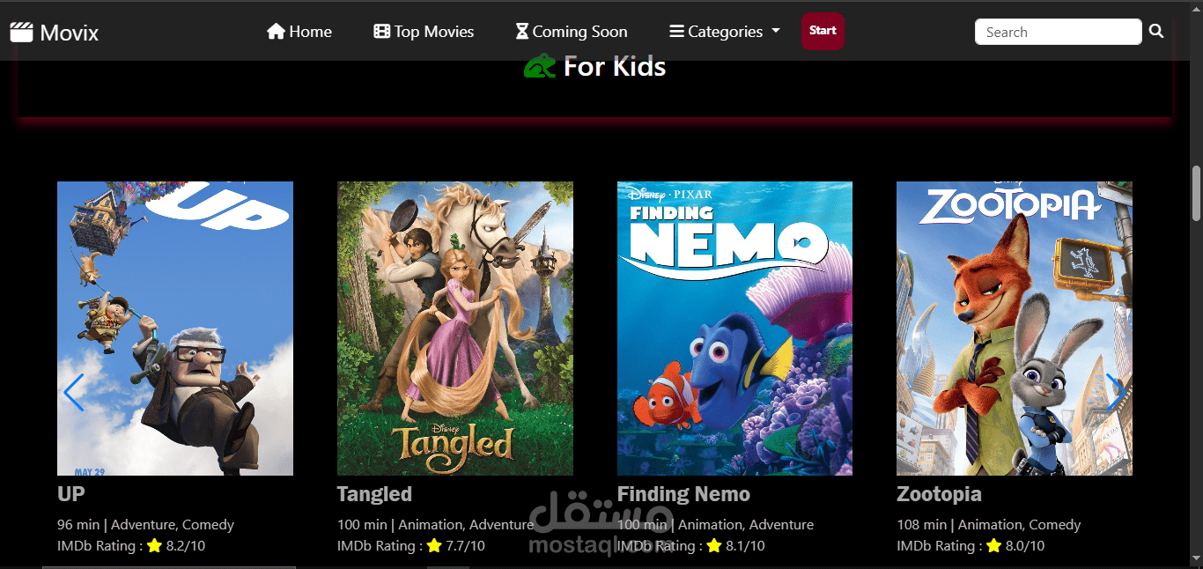Click the Home house icon
This screenshot has width=1203, height=569.
click(276, 32)
